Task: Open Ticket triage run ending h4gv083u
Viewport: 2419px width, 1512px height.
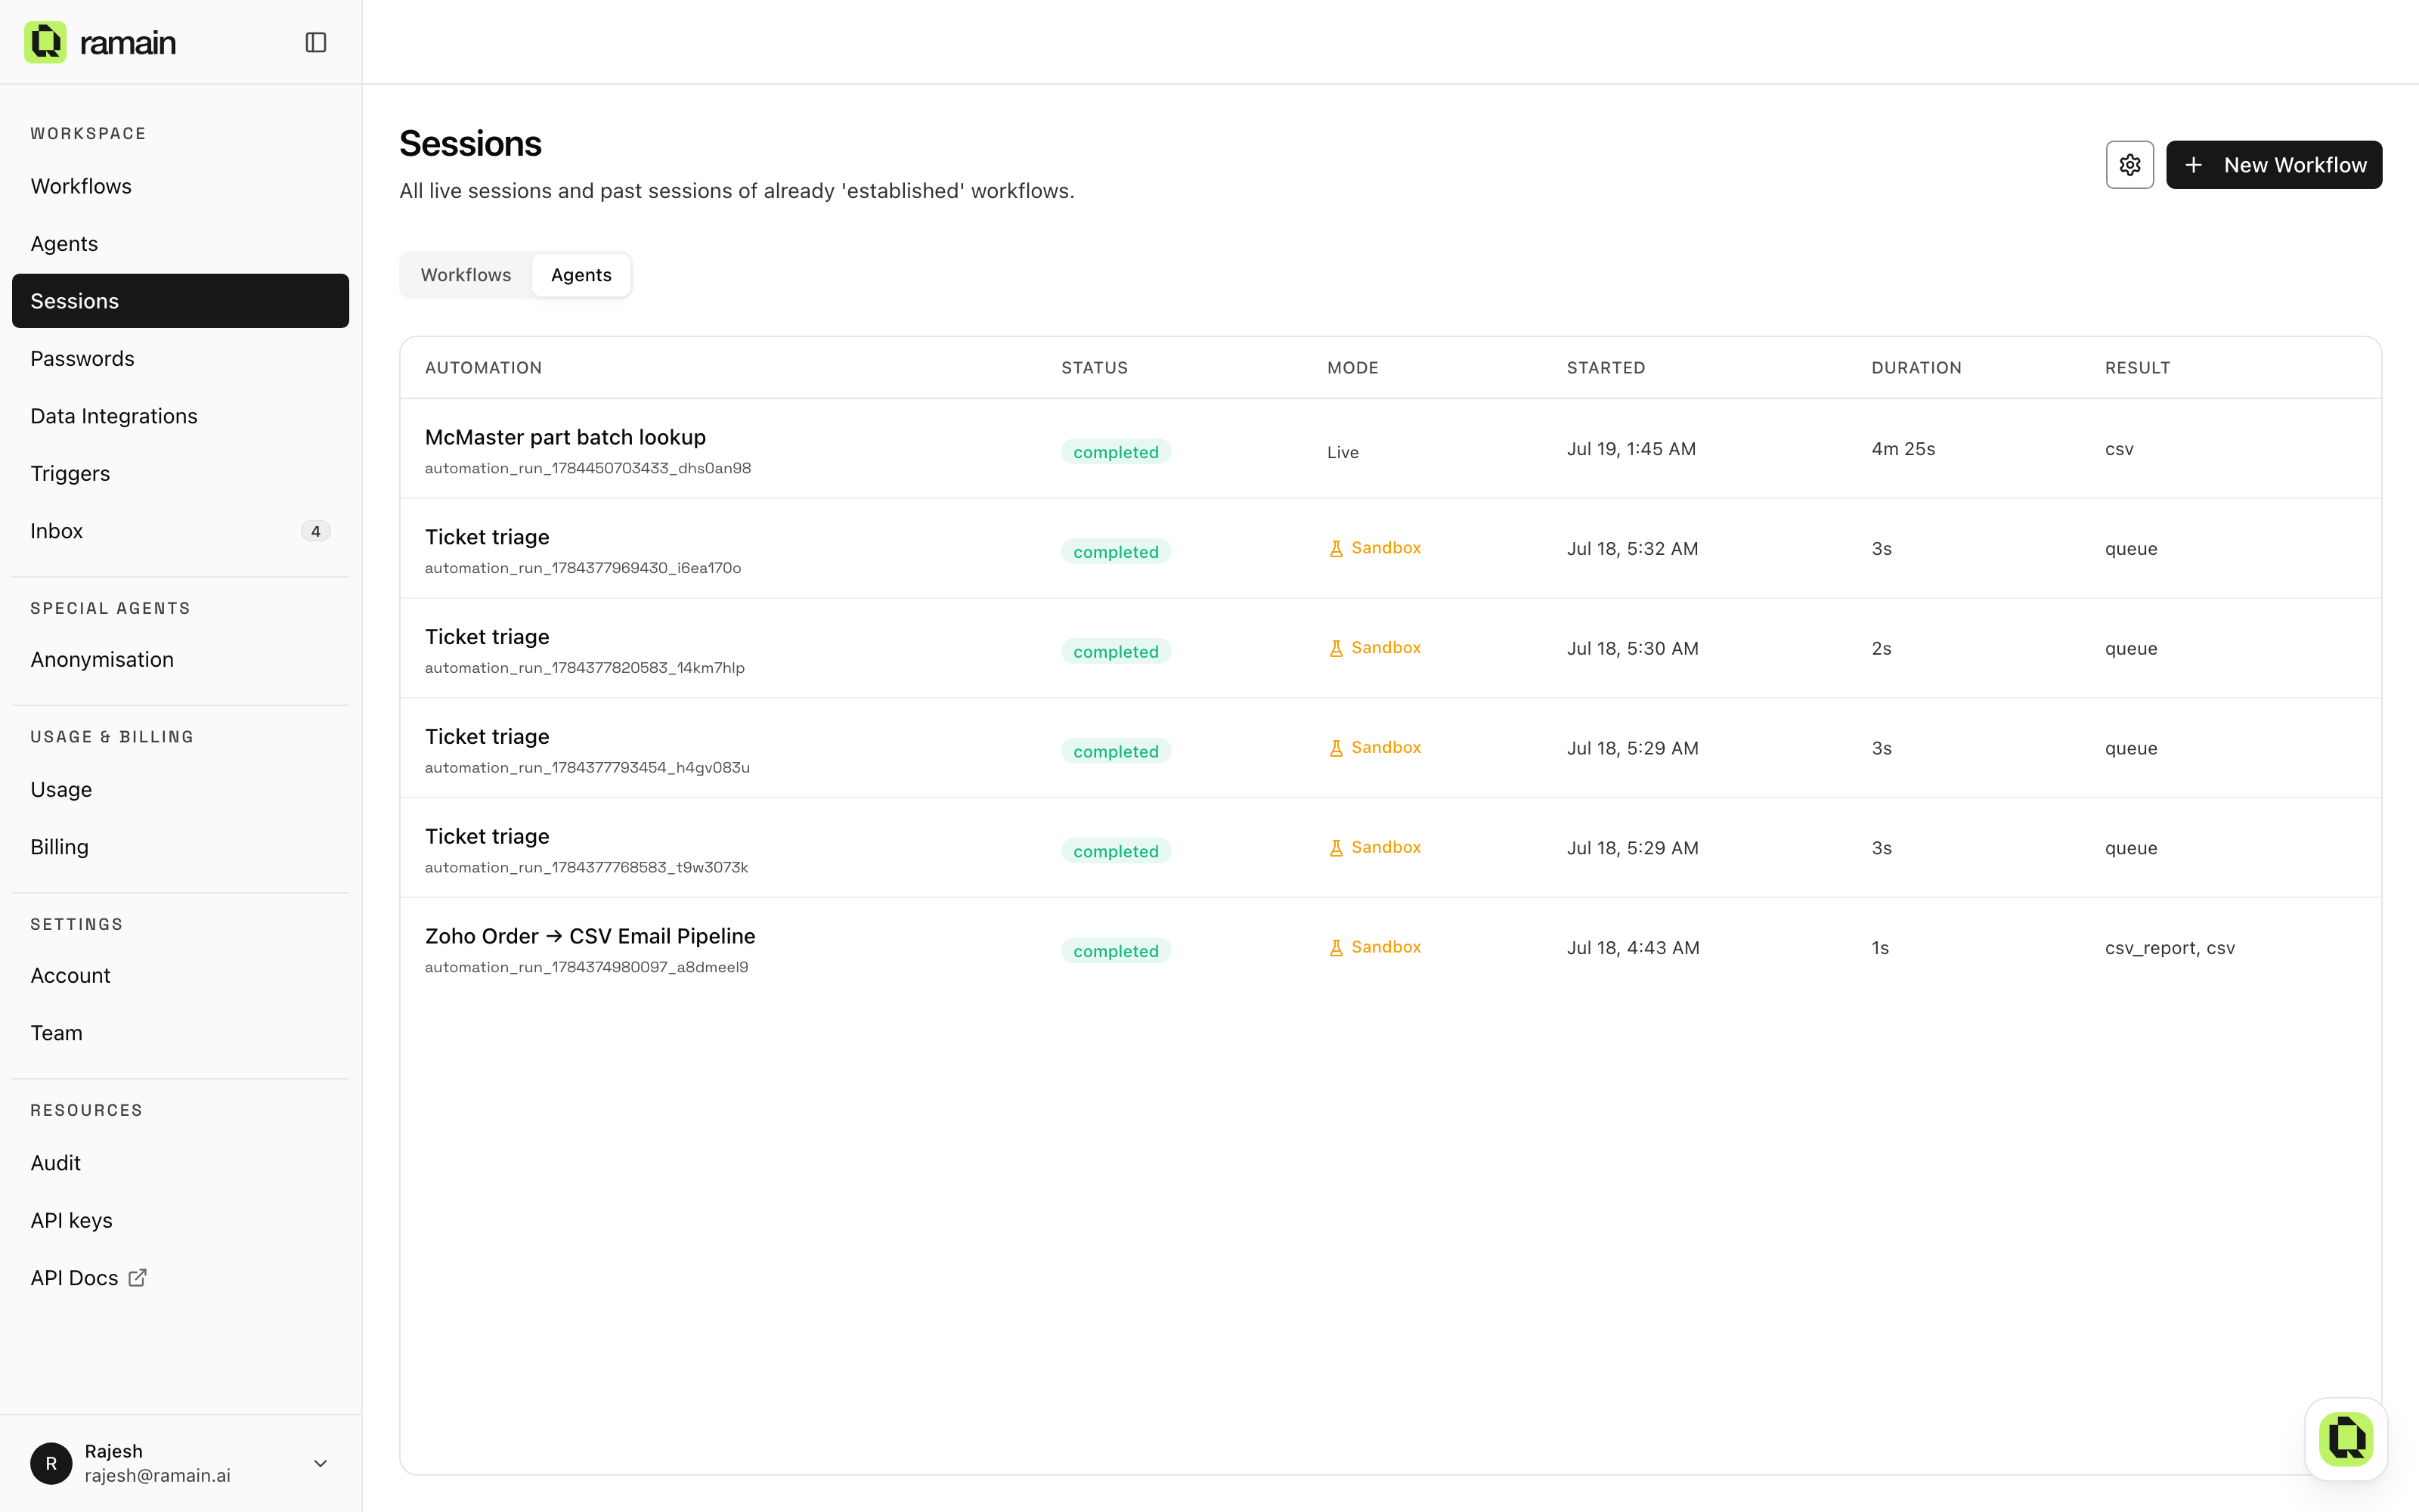Action: (1390, 748)
